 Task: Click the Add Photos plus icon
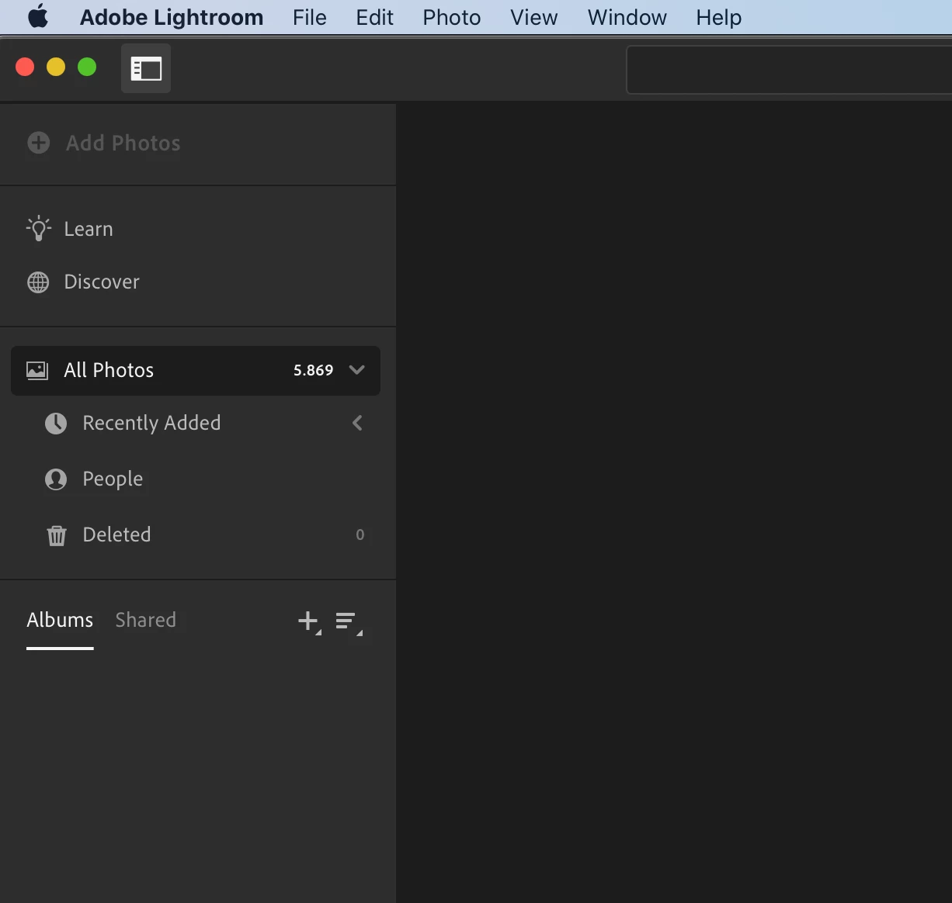click(39, 143)
